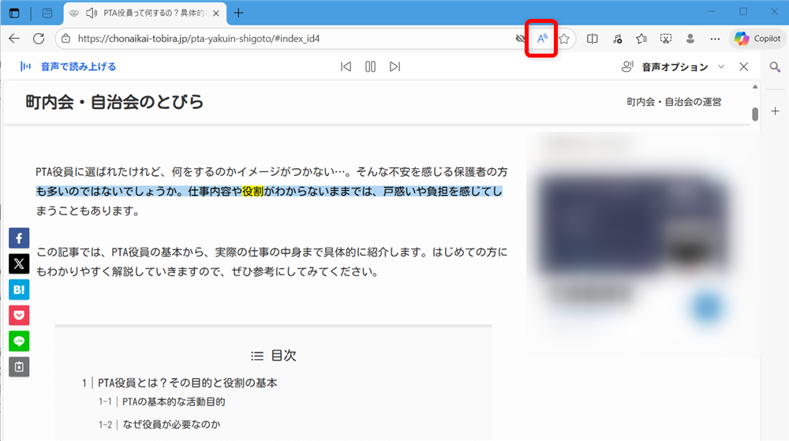Open a new tab
Image resolution: width=789 pixels, height=441 pixels.
(x=238, y=13)
